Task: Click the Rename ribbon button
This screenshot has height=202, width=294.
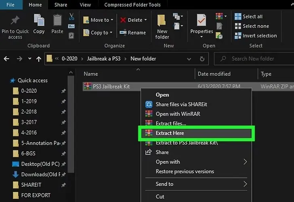Action: 133,33
